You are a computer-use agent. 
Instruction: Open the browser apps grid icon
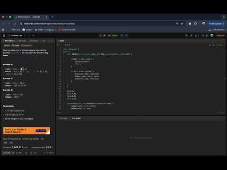click(3, 30)
